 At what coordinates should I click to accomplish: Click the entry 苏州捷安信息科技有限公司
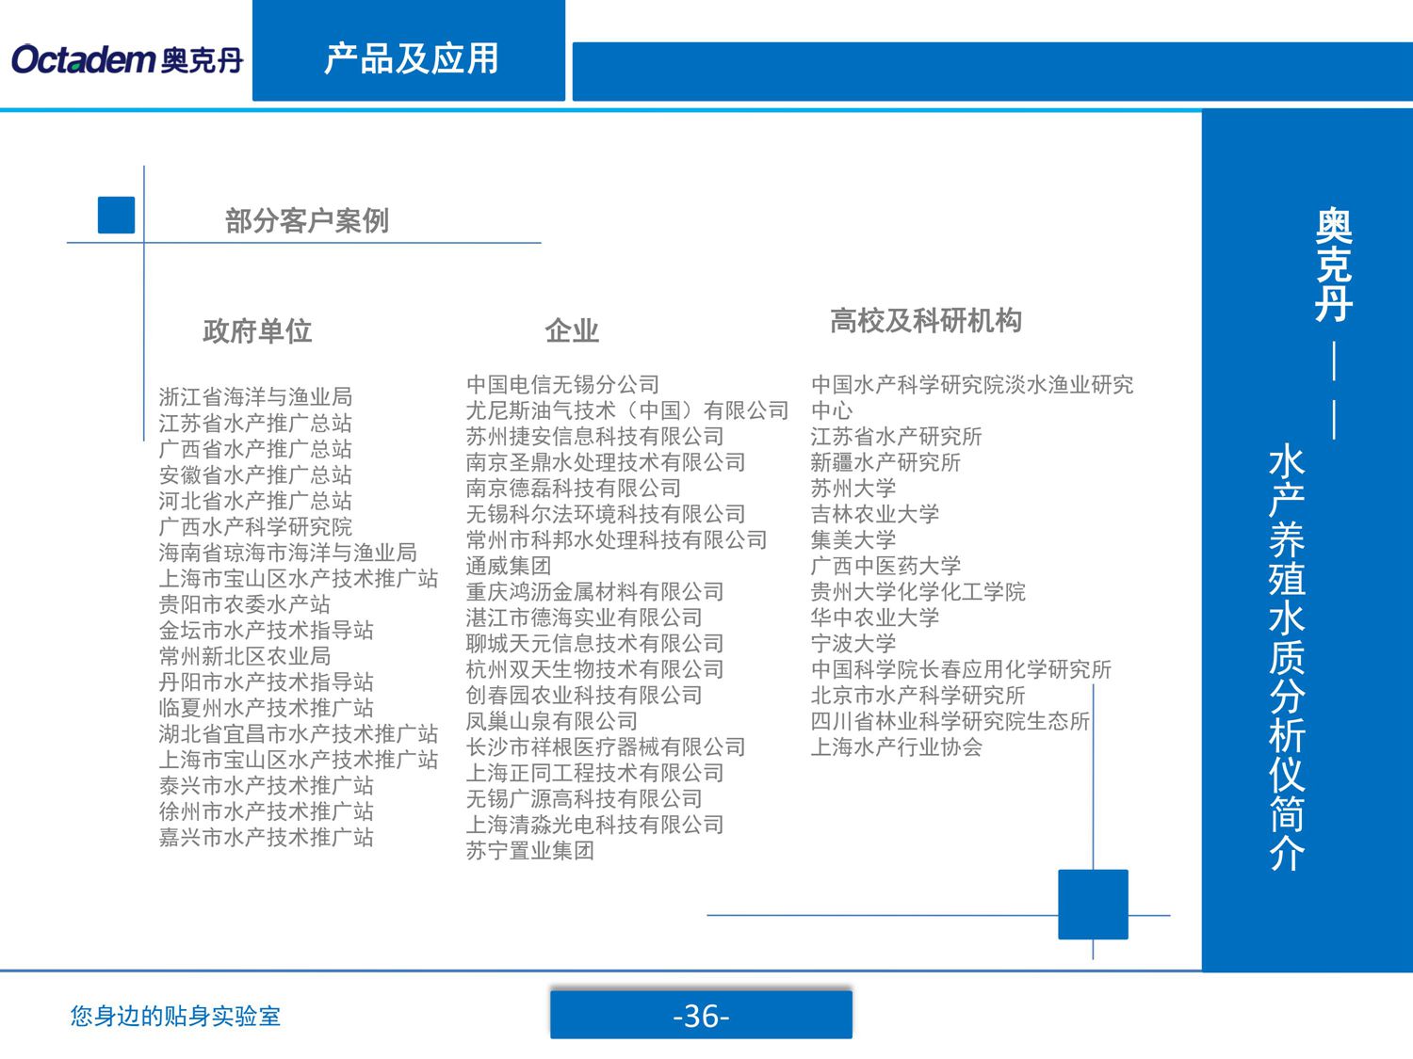coord(595,437)
